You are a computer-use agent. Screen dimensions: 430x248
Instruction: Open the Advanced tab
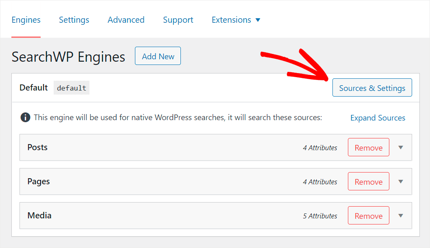[x=126, y=19]
